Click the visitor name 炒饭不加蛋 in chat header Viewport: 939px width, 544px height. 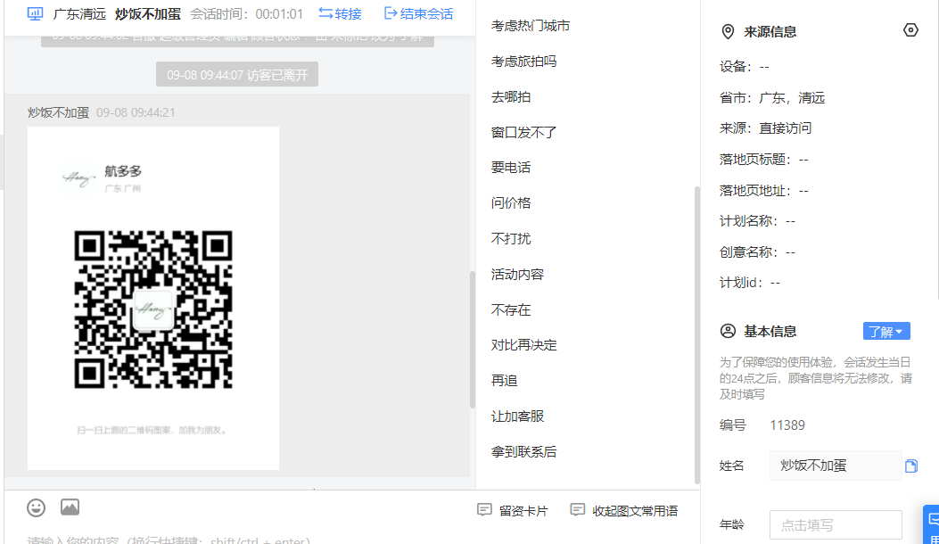tap(148, 13)
